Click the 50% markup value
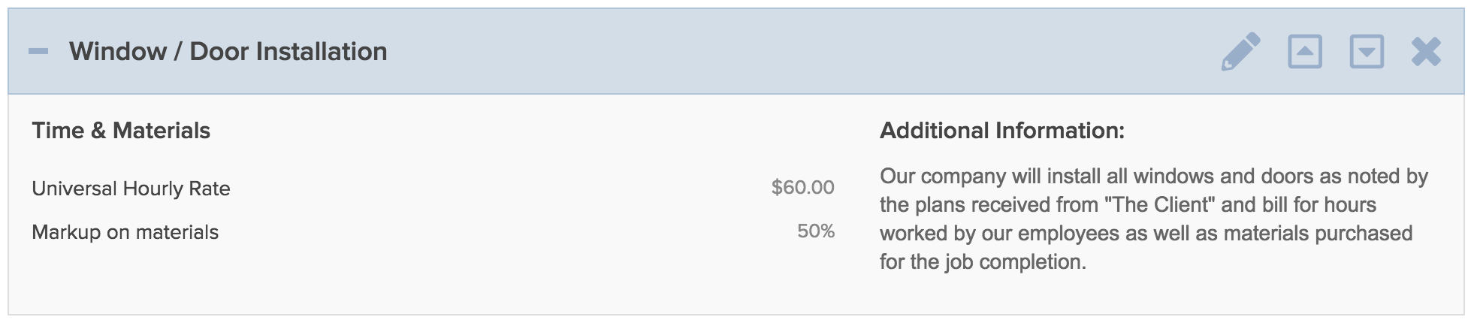The height and width of the screenshot is (320, 1471). [x=816, y=231]
